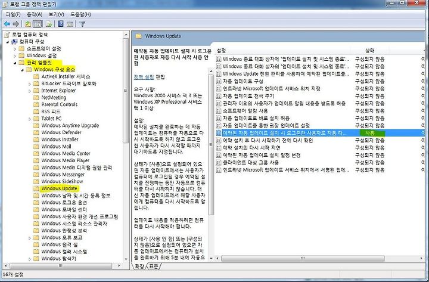Click the Up one level folder icon

coord(27,24)
